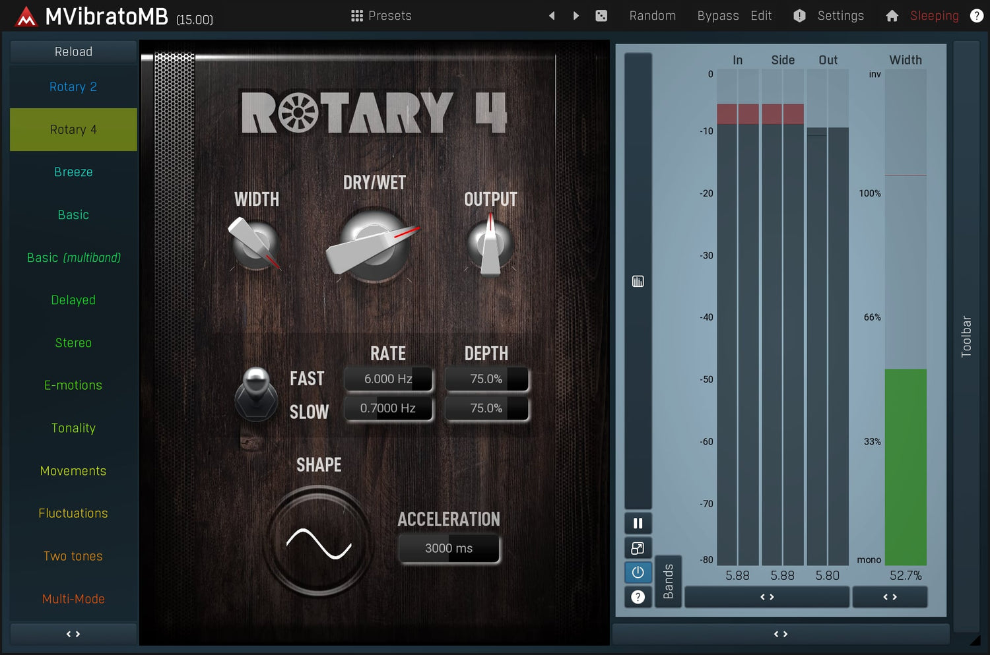Open the help question mark in title bar
990x655 pixels.
[x=977, y=16]
